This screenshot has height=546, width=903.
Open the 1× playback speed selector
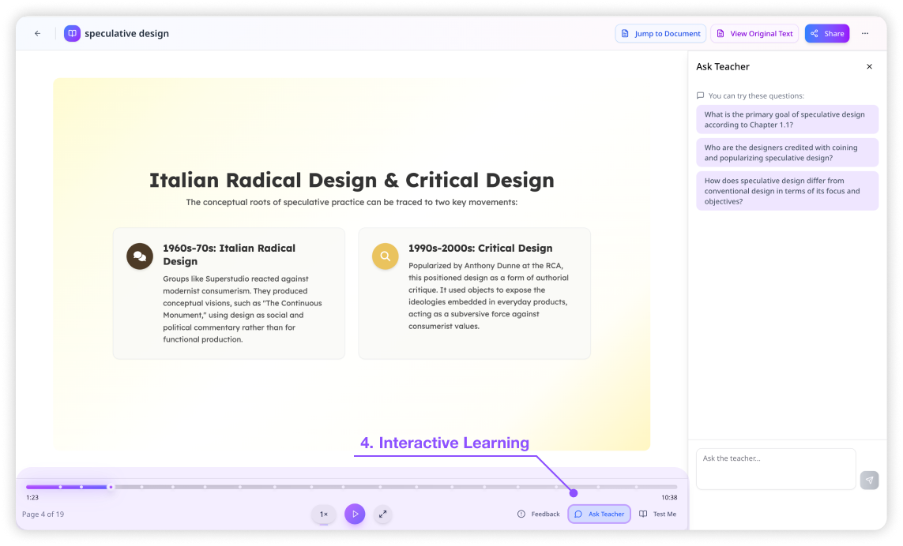coord(324,514)
